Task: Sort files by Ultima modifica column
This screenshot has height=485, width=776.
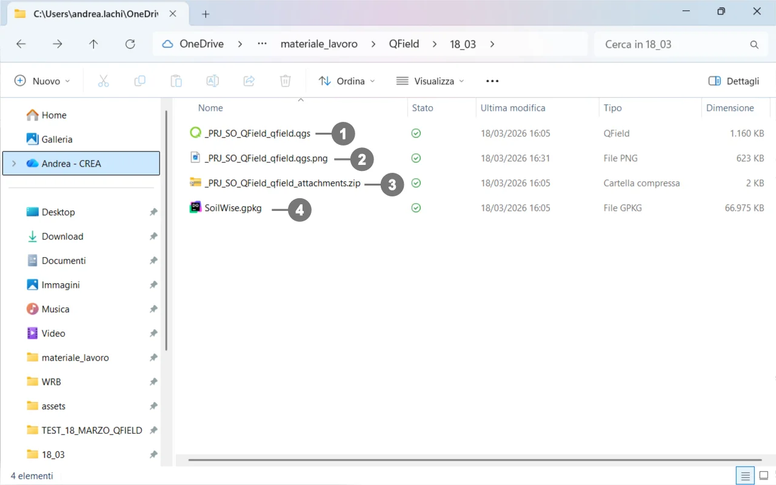Action: pos(513,108)
